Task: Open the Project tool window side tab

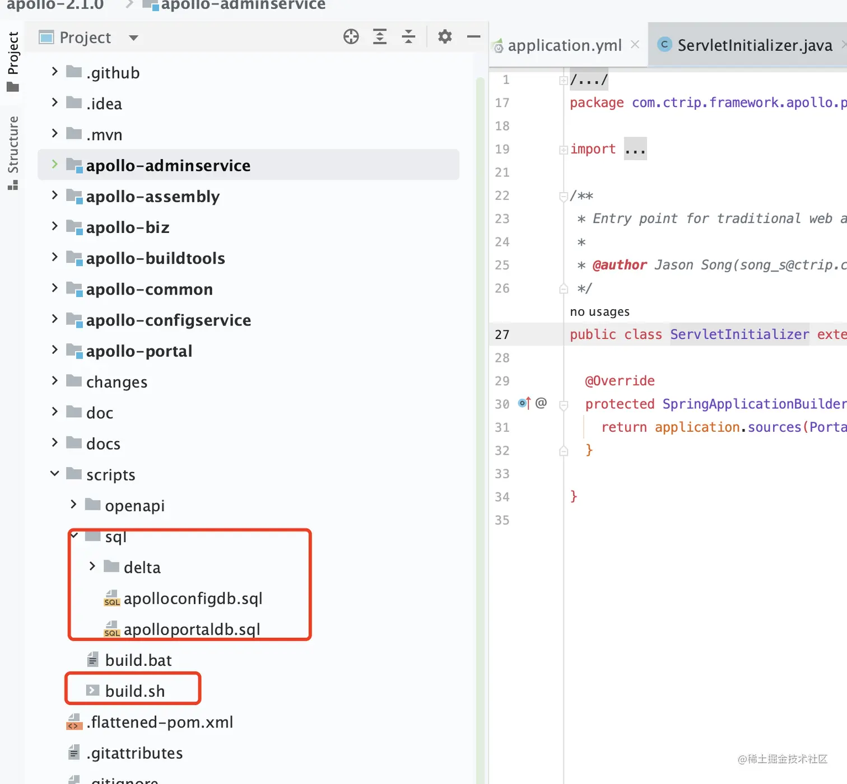Action: 12,62
